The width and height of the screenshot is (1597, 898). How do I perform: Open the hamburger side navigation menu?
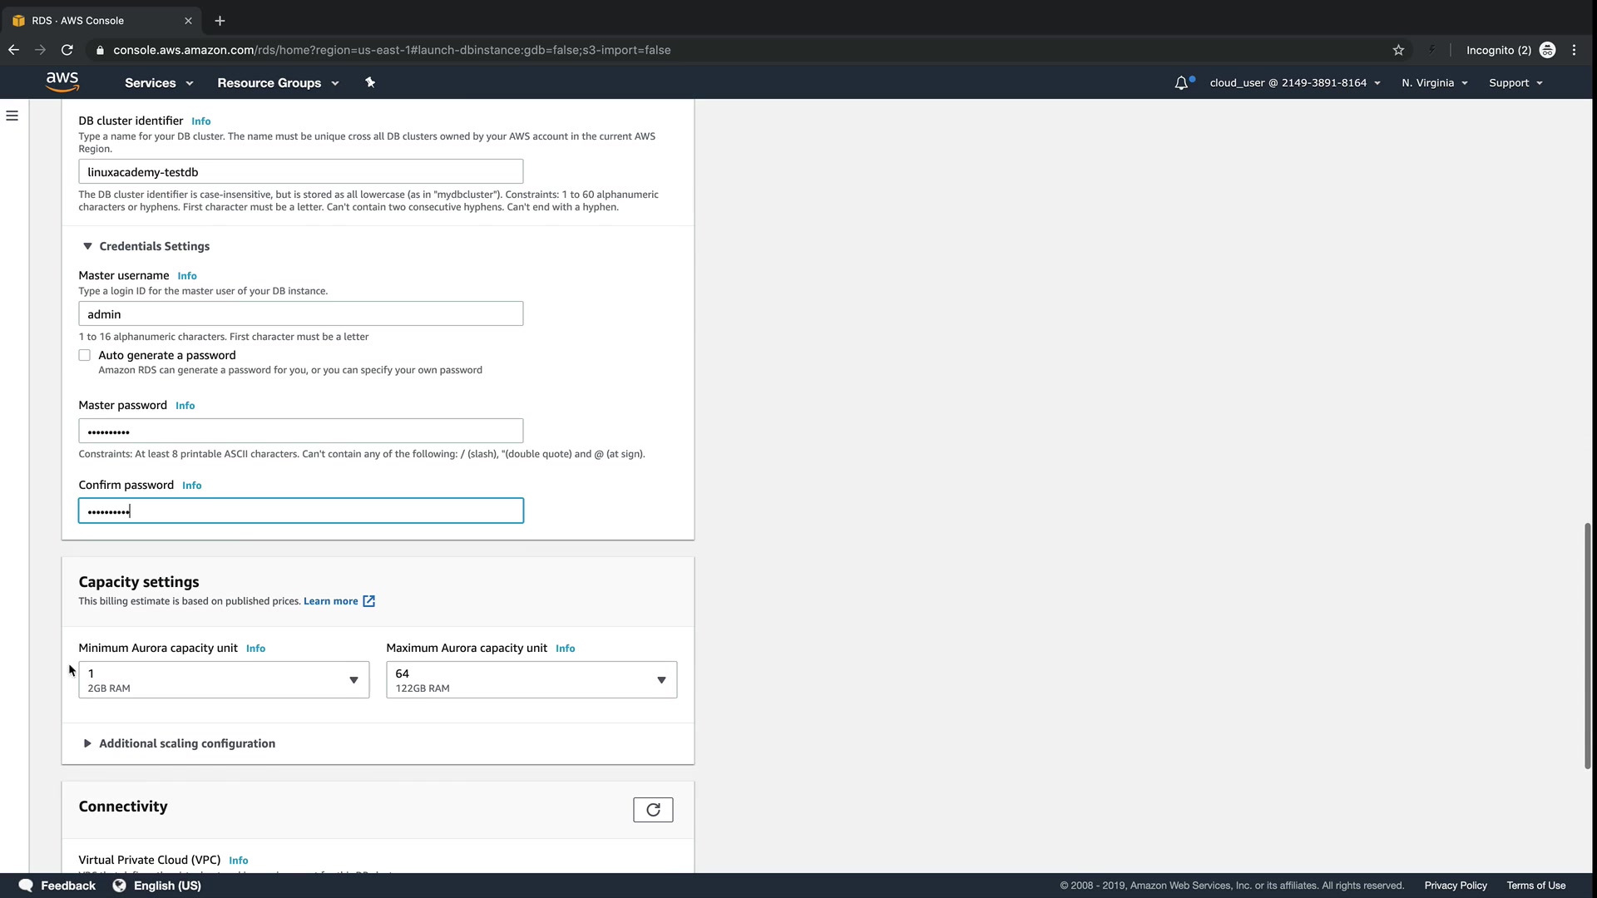[x=12, y=116]
